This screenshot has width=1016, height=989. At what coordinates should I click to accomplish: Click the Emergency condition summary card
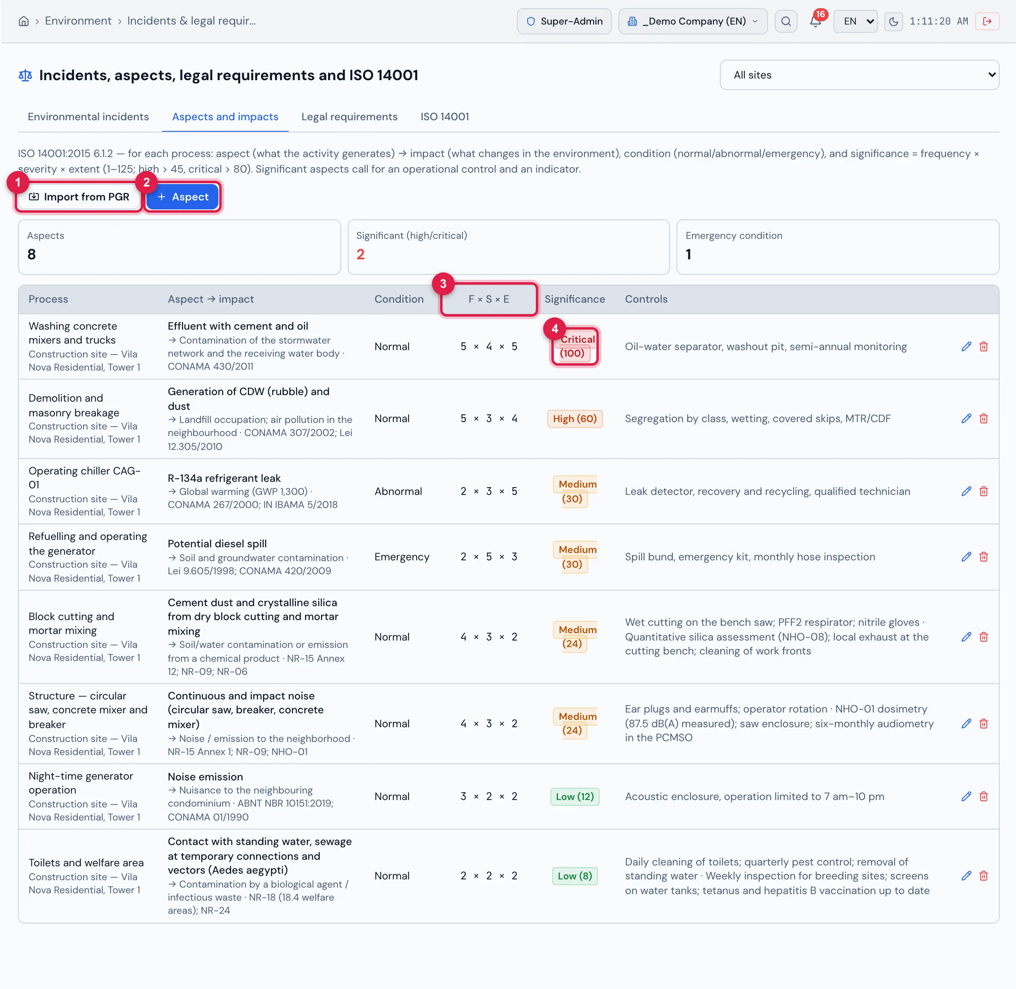tap(837, 247)
